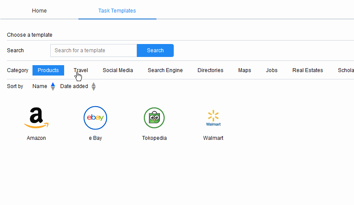Image resolution: width=354 pixels, height=205 pixels.
Task: Filter by Travel category
Action: point(81,70)
